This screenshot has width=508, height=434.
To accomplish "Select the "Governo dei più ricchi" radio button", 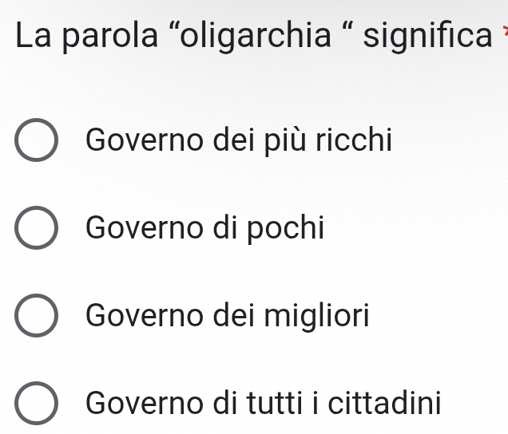I will (x=36, y=143).
